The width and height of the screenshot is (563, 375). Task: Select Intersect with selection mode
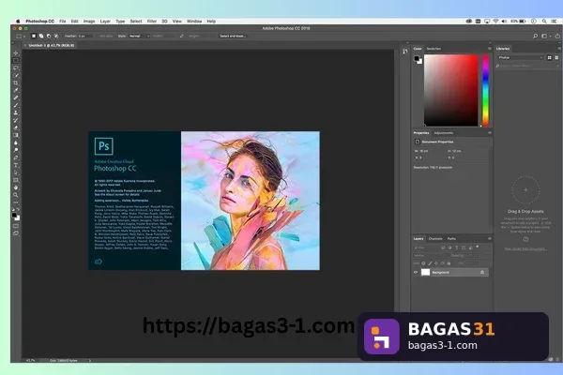(56, 36)
